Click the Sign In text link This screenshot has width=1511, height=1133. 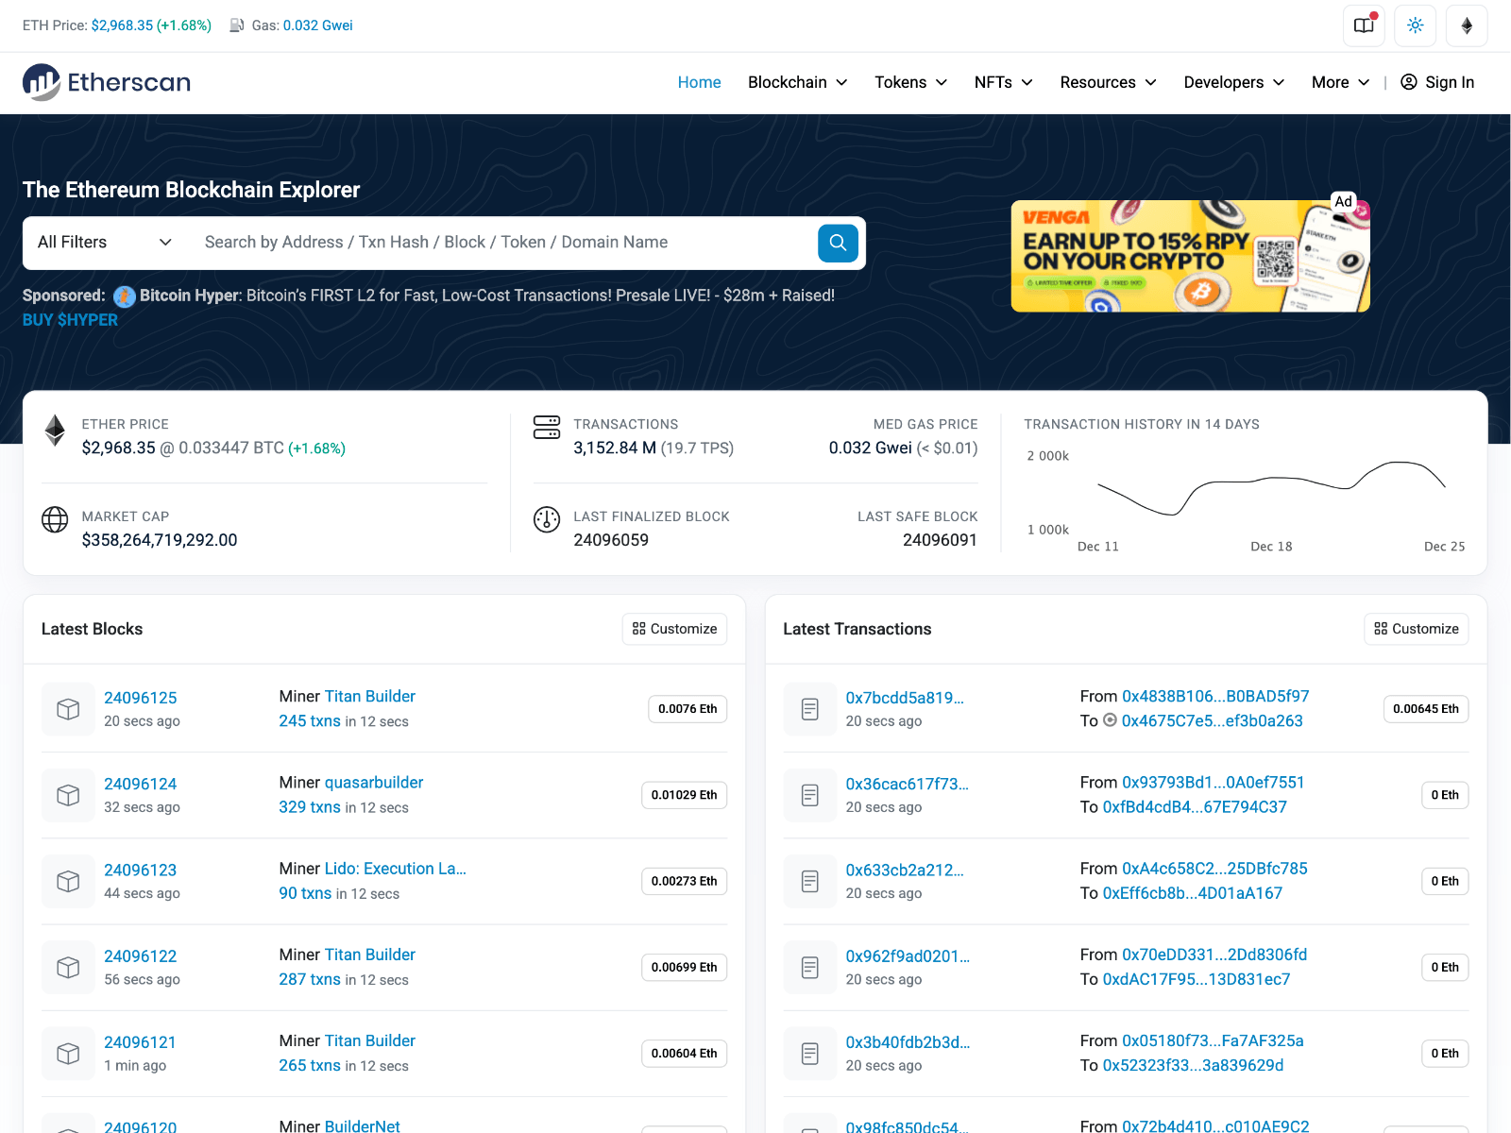click(x=1450, y=82)
